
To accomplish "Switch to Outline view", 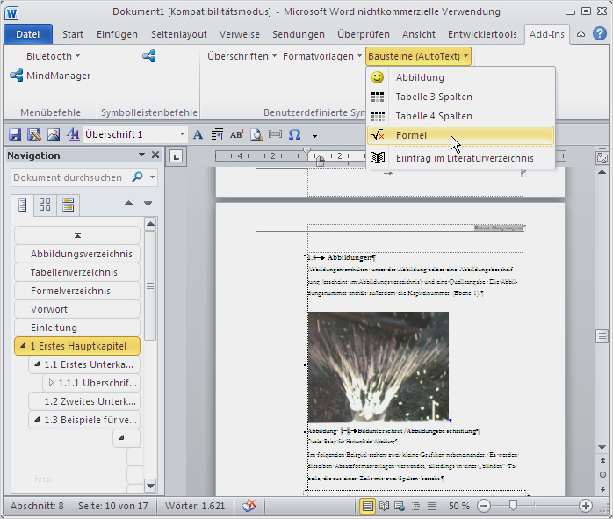I will (x=415, y=506).
